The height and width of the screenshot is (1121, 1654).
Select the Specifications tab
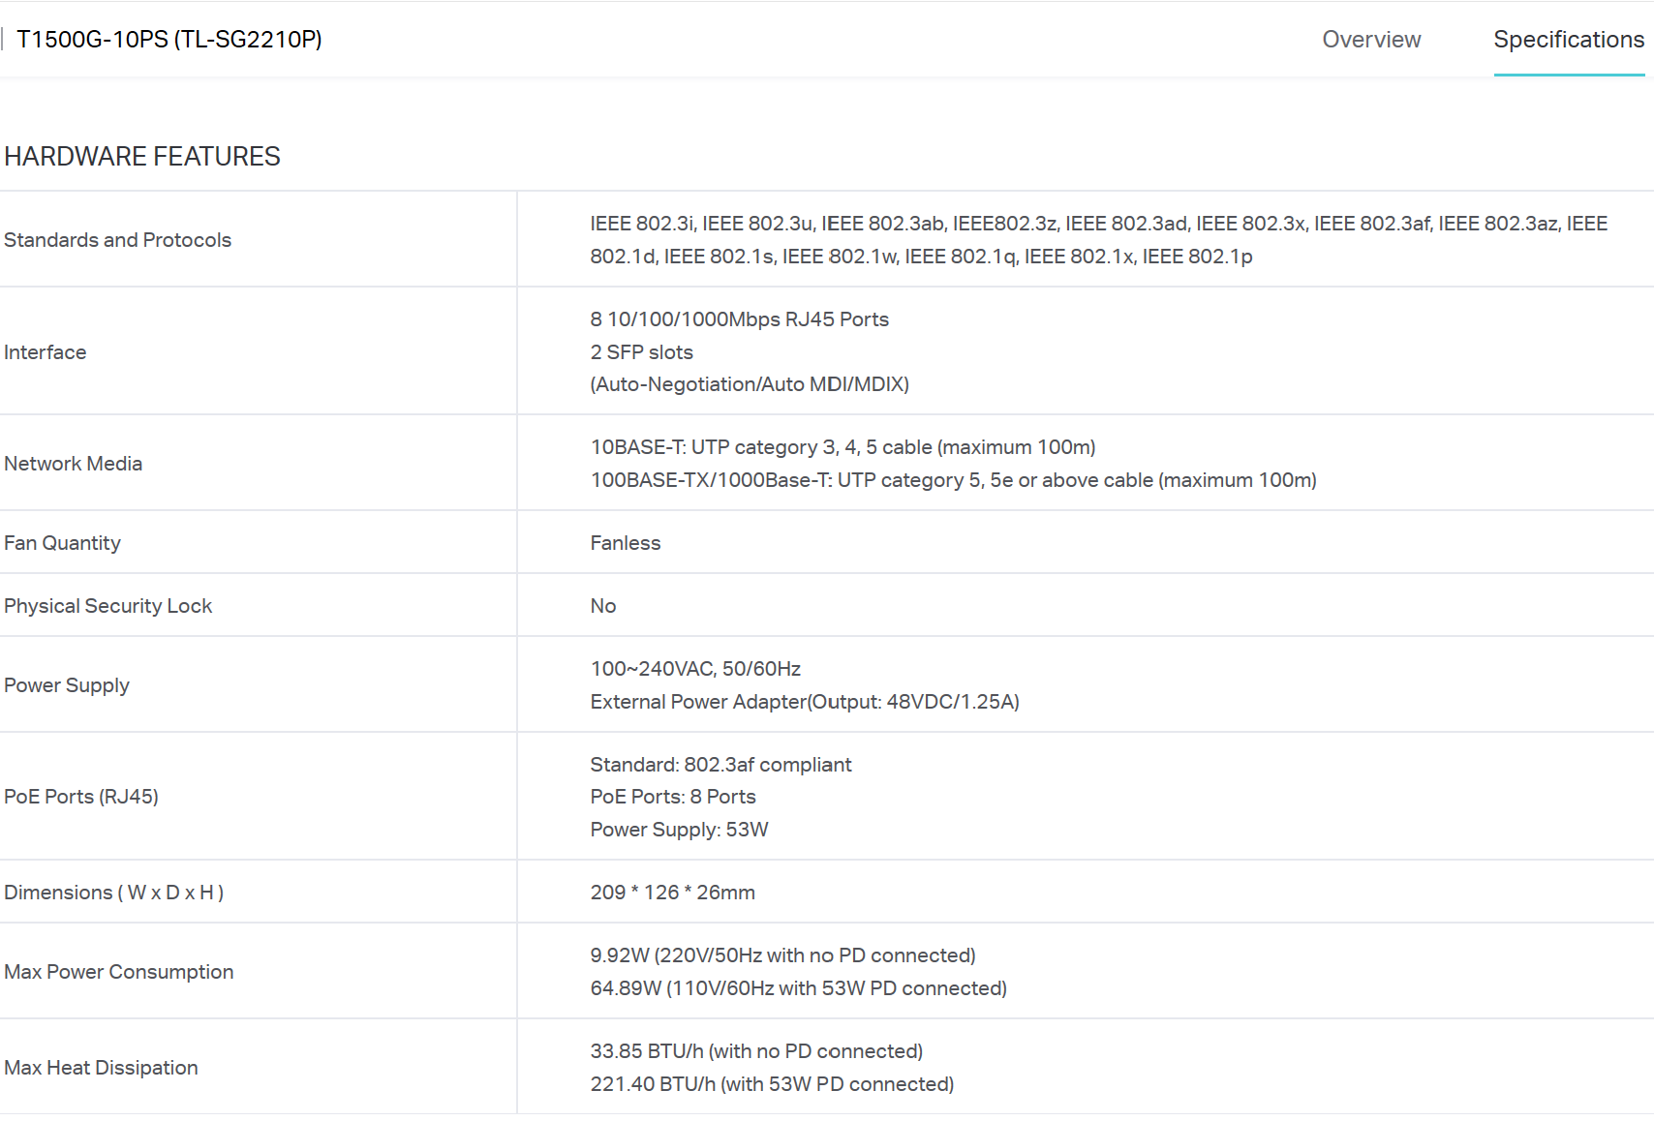tap(1569, 40)
